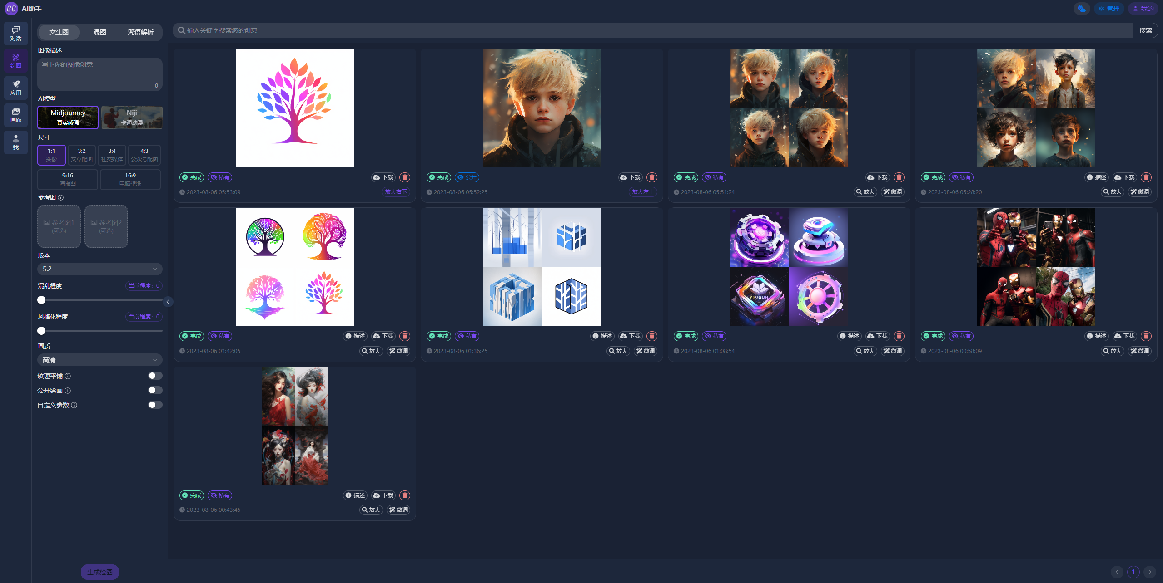Toggle 公开 visibility on 05:52:25 card
Viewport: 1163px width, 583px height.
(467, 177)
